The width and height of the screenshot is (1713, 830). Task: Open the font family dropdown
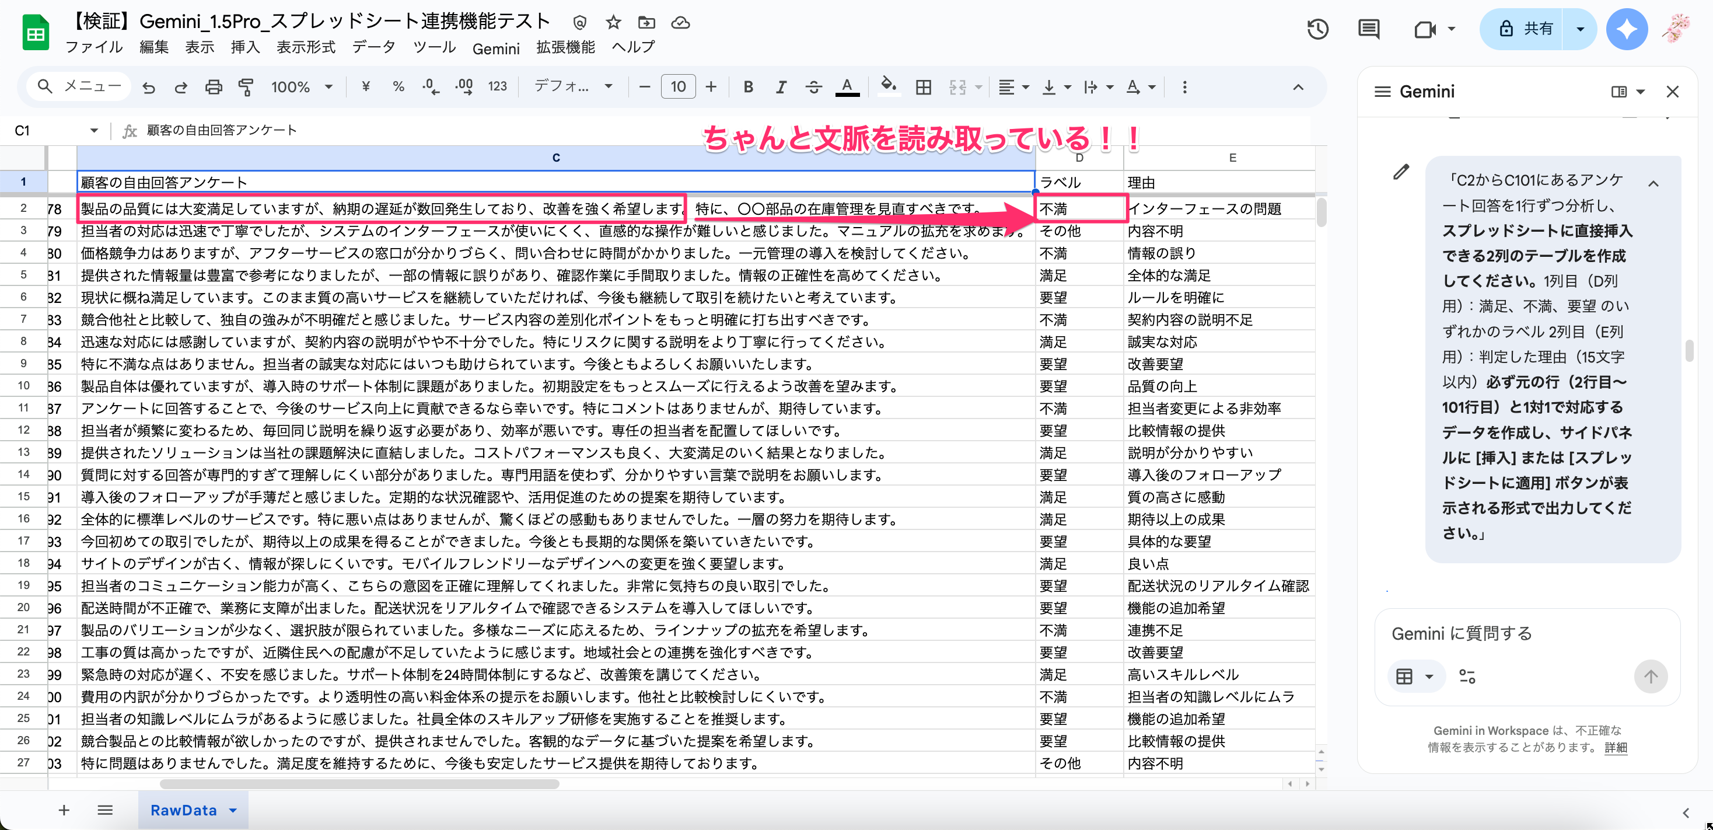coord(573,87)
